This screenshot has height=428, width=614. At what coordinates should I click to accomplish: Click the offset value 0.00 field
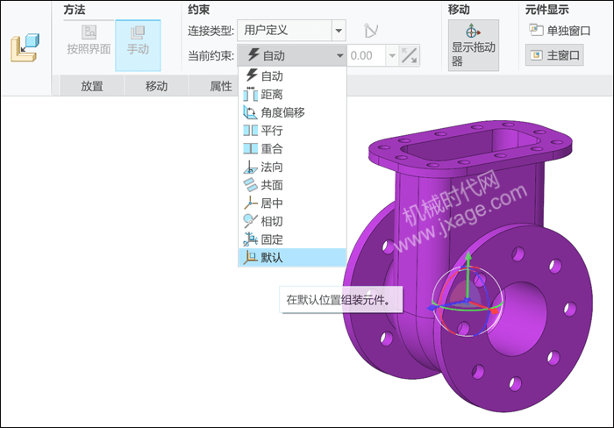click(x=366, y=55)
